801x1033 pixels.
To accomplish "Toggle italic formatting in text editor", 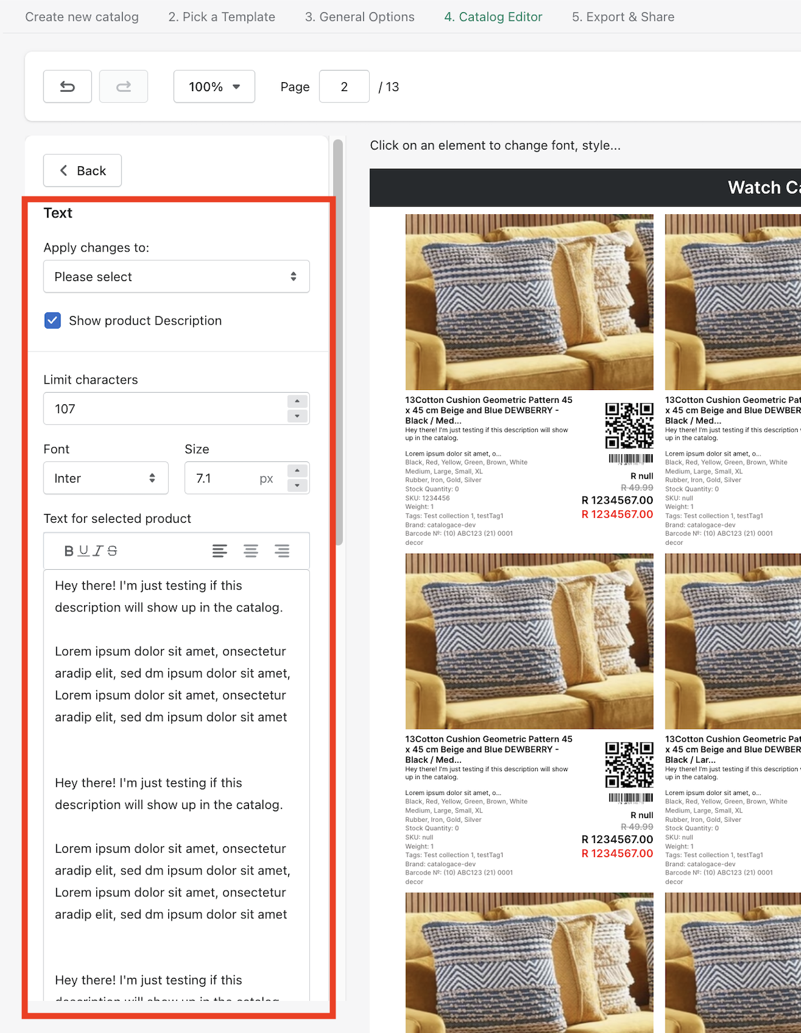I will [98, 551].
